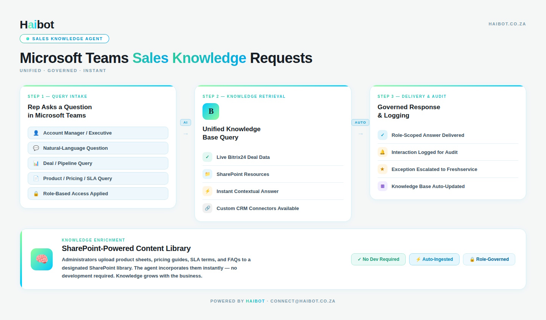Select the Account Manager / Executive row
Viewport: 546px width, 320px height.
click(98, 133)
